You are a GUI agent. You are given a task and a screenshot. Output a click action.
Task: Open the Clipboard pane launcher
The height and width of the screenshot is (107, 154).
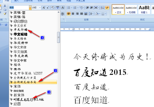coord(6,19)
